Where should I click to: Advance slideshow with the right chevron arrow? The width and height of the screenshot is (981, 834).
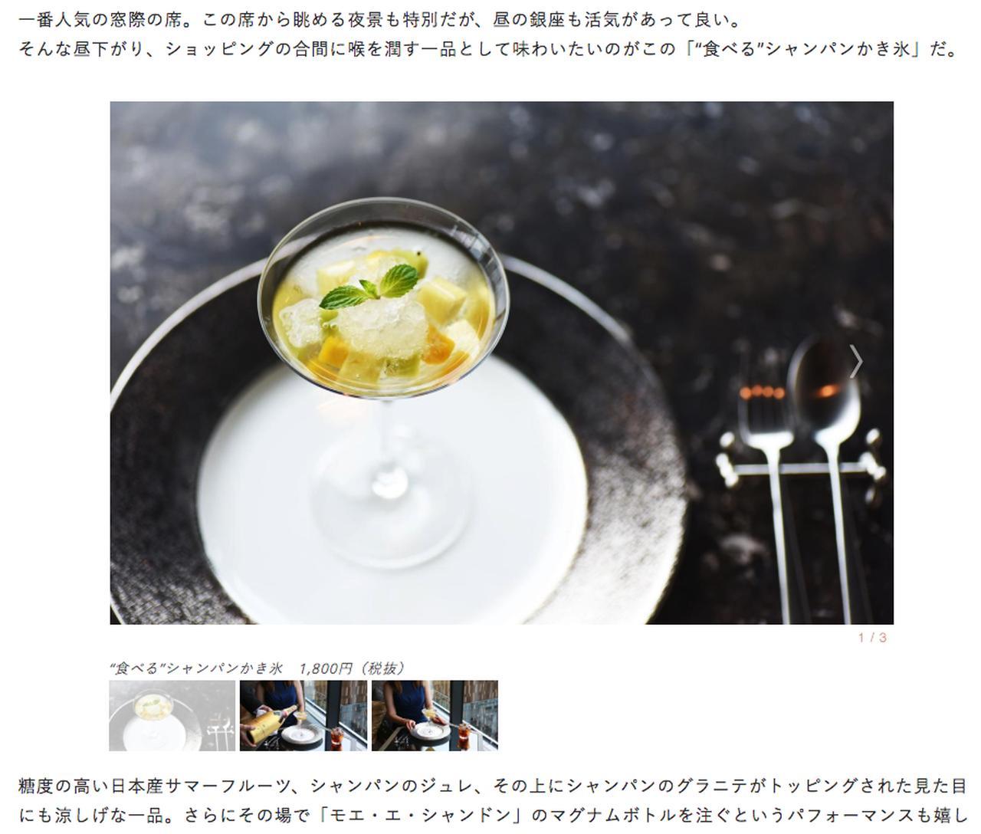[856, 361]
